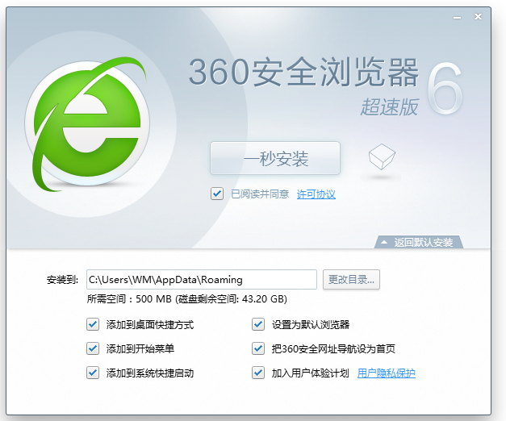
Task: Minimize the installer window
Action: tap(457, 18)
